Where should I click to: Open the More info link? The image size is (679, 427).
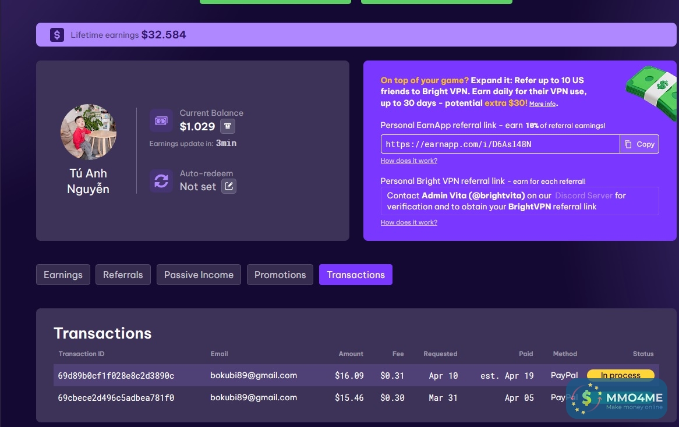click(543, 104)
